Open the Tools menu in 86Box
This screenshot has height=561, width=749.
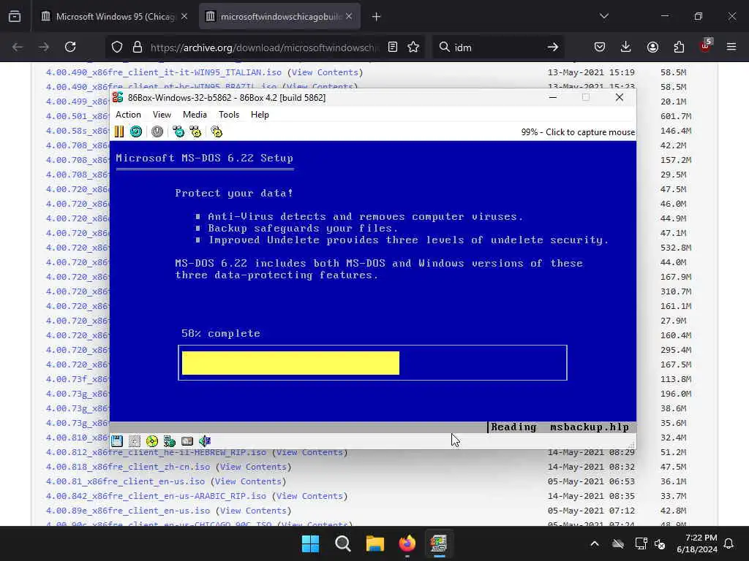pyautogui.click(x=229, y=115)
